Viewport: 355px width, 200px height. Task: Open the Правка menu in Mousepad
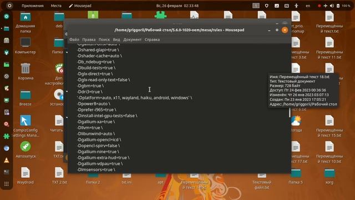coord(89,39)
